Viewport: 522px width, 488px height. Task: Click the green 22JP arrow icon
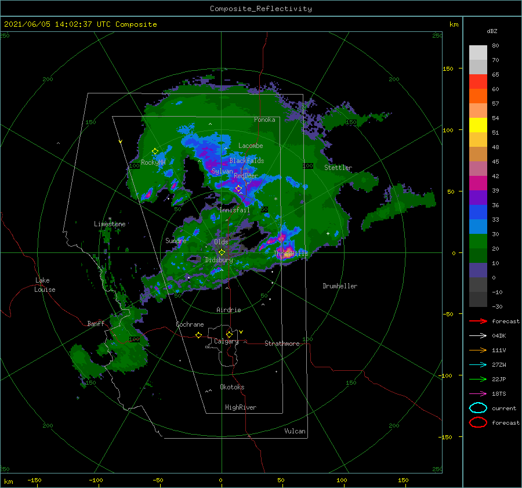point(478,379)
